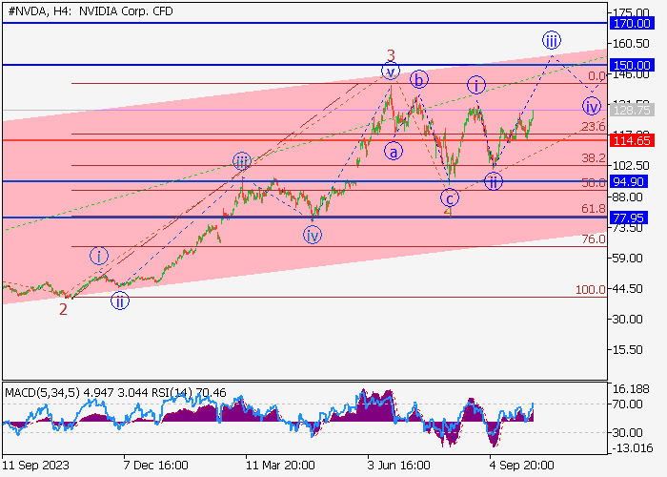Click the '4 Sep 20:00' date label
Image resolution: width=667 pixels, height=477 pixels.
tap(520, 466)
